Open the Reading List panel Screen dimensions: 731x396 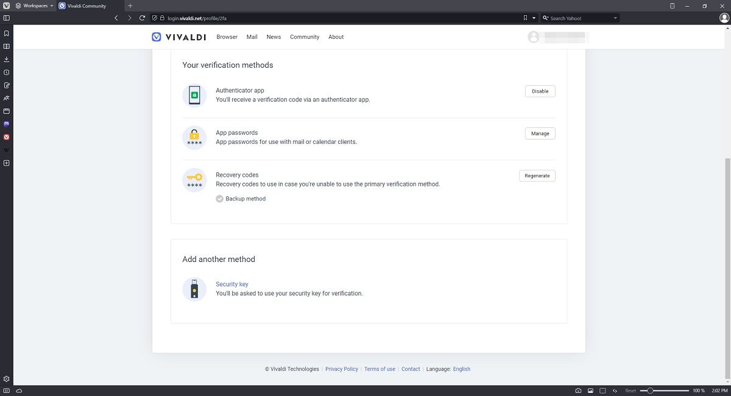click(x=6, y=46)
